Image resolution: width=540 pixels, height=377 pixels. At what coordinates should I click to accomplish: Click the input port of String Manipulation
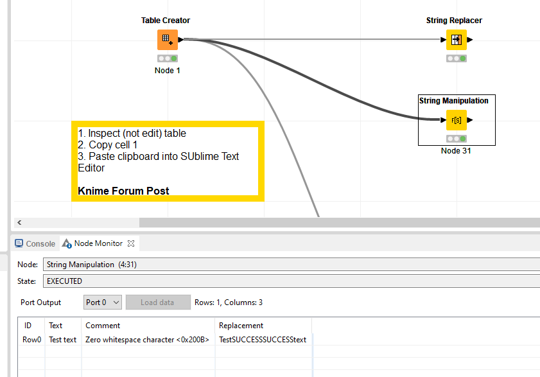coord(442,119)
